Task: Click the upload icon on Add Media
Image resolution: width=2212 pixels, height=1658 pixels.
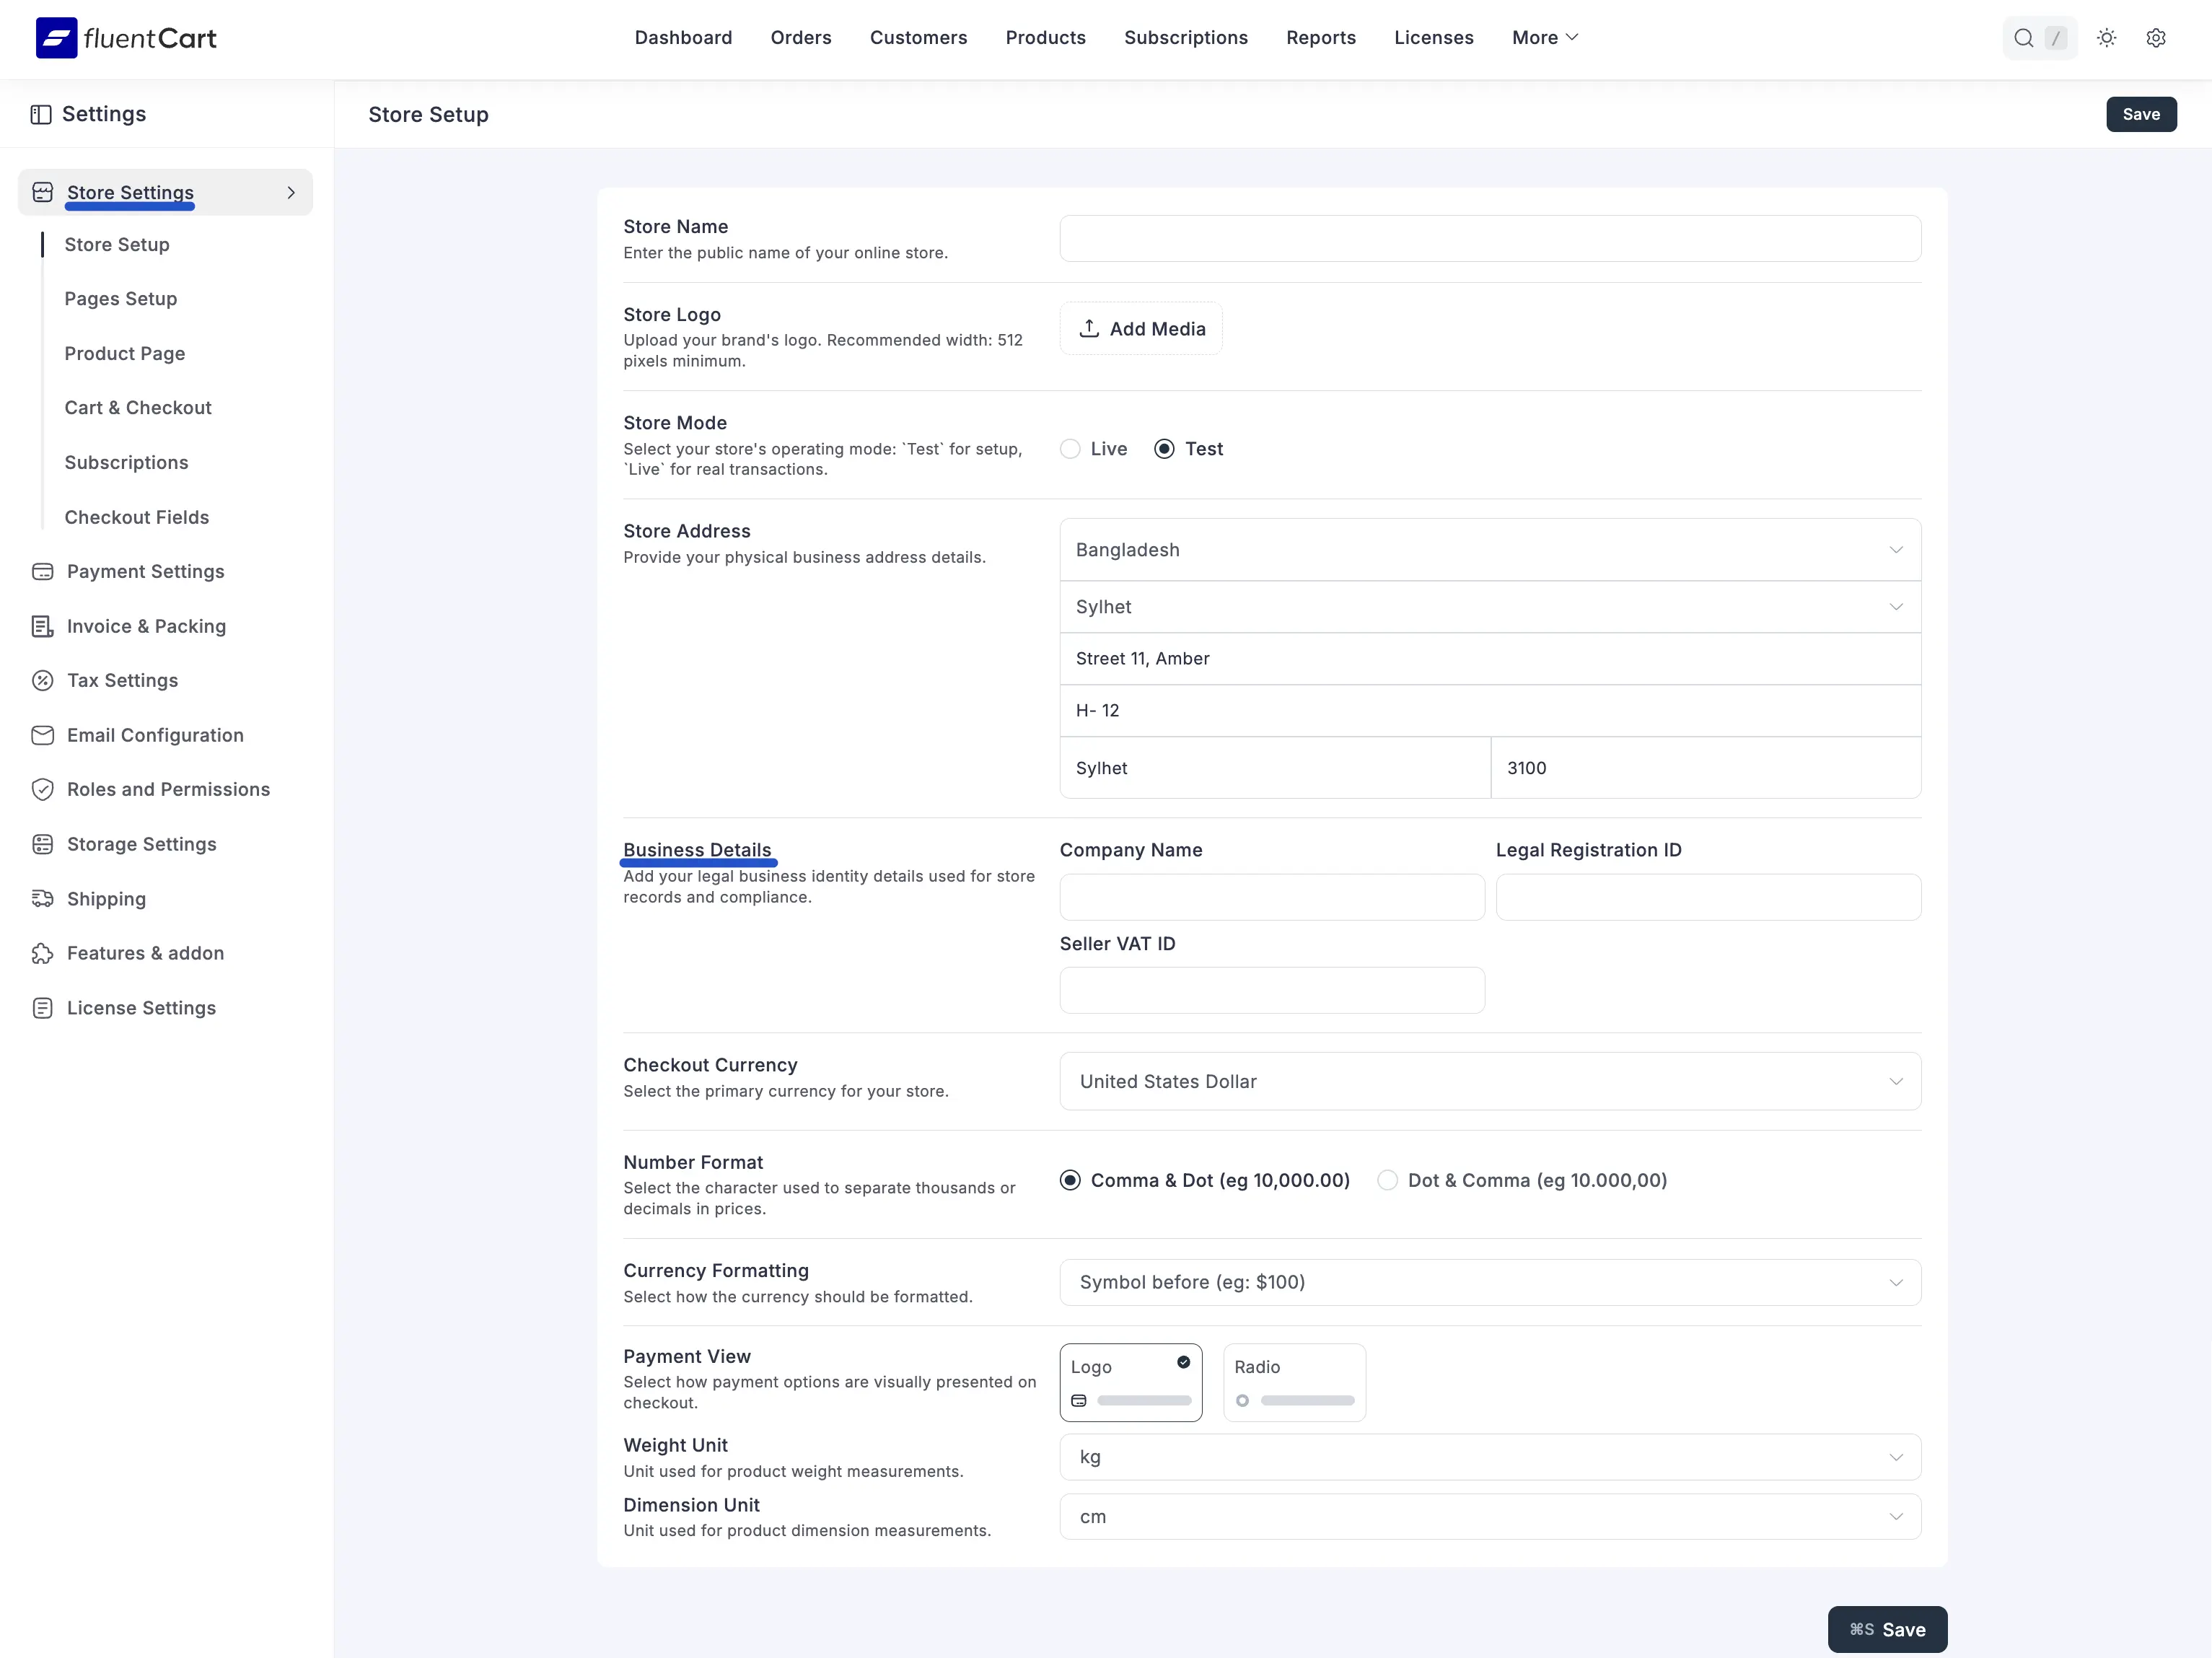Action: [x=1089, y=328]
